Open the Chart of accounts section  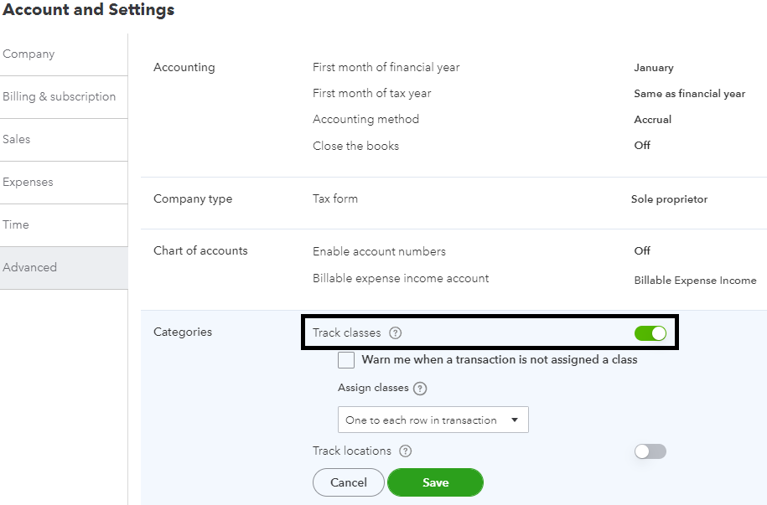pos(200,251)
